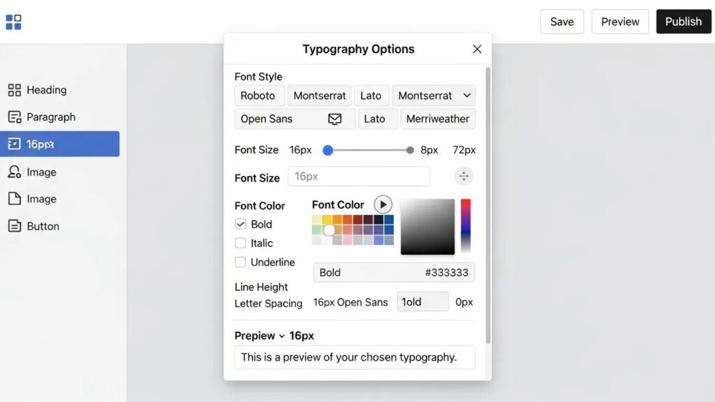Click the gray end handle of Font Size slider
Viewport: 715px width, 402px height.
click(x=410, y=150)
